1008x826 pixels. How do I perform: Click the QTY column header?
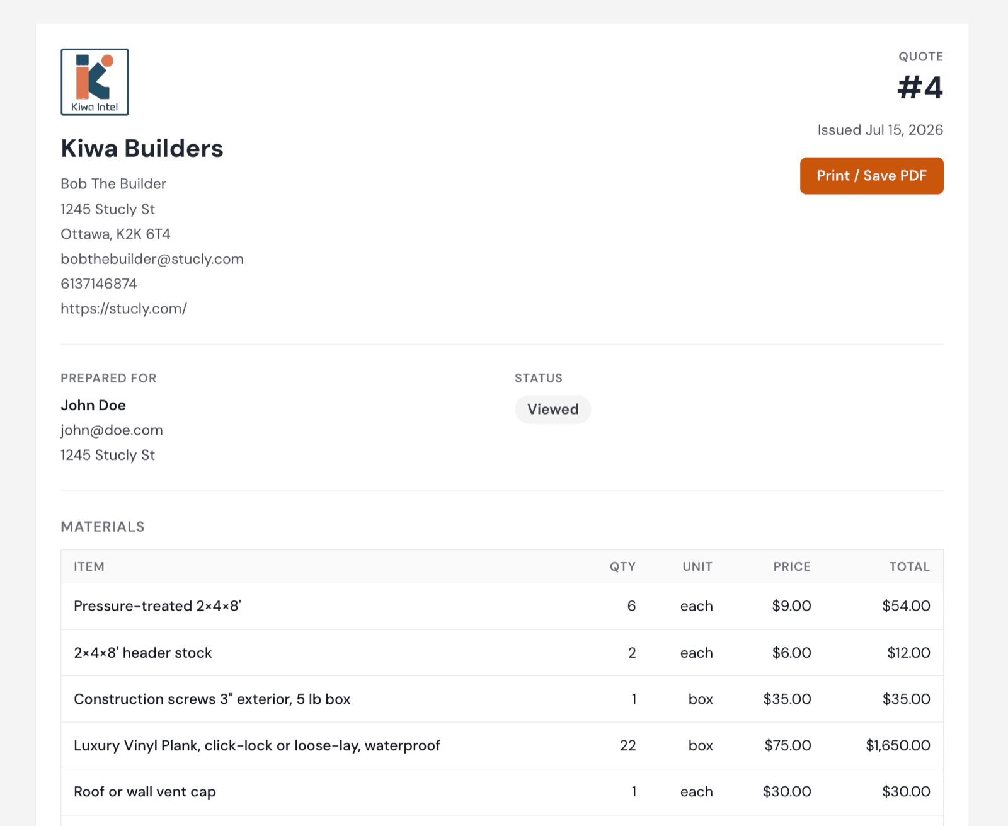tap(622, 566)
